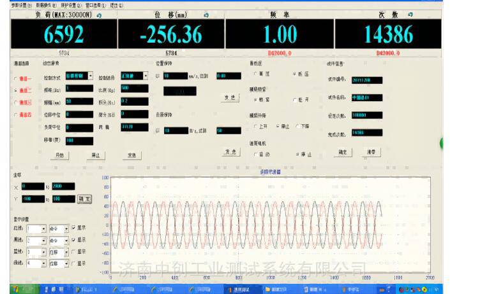Select the high pressure radio button
The height and width of the screenshot is (294, 480).
pos(255,74)
